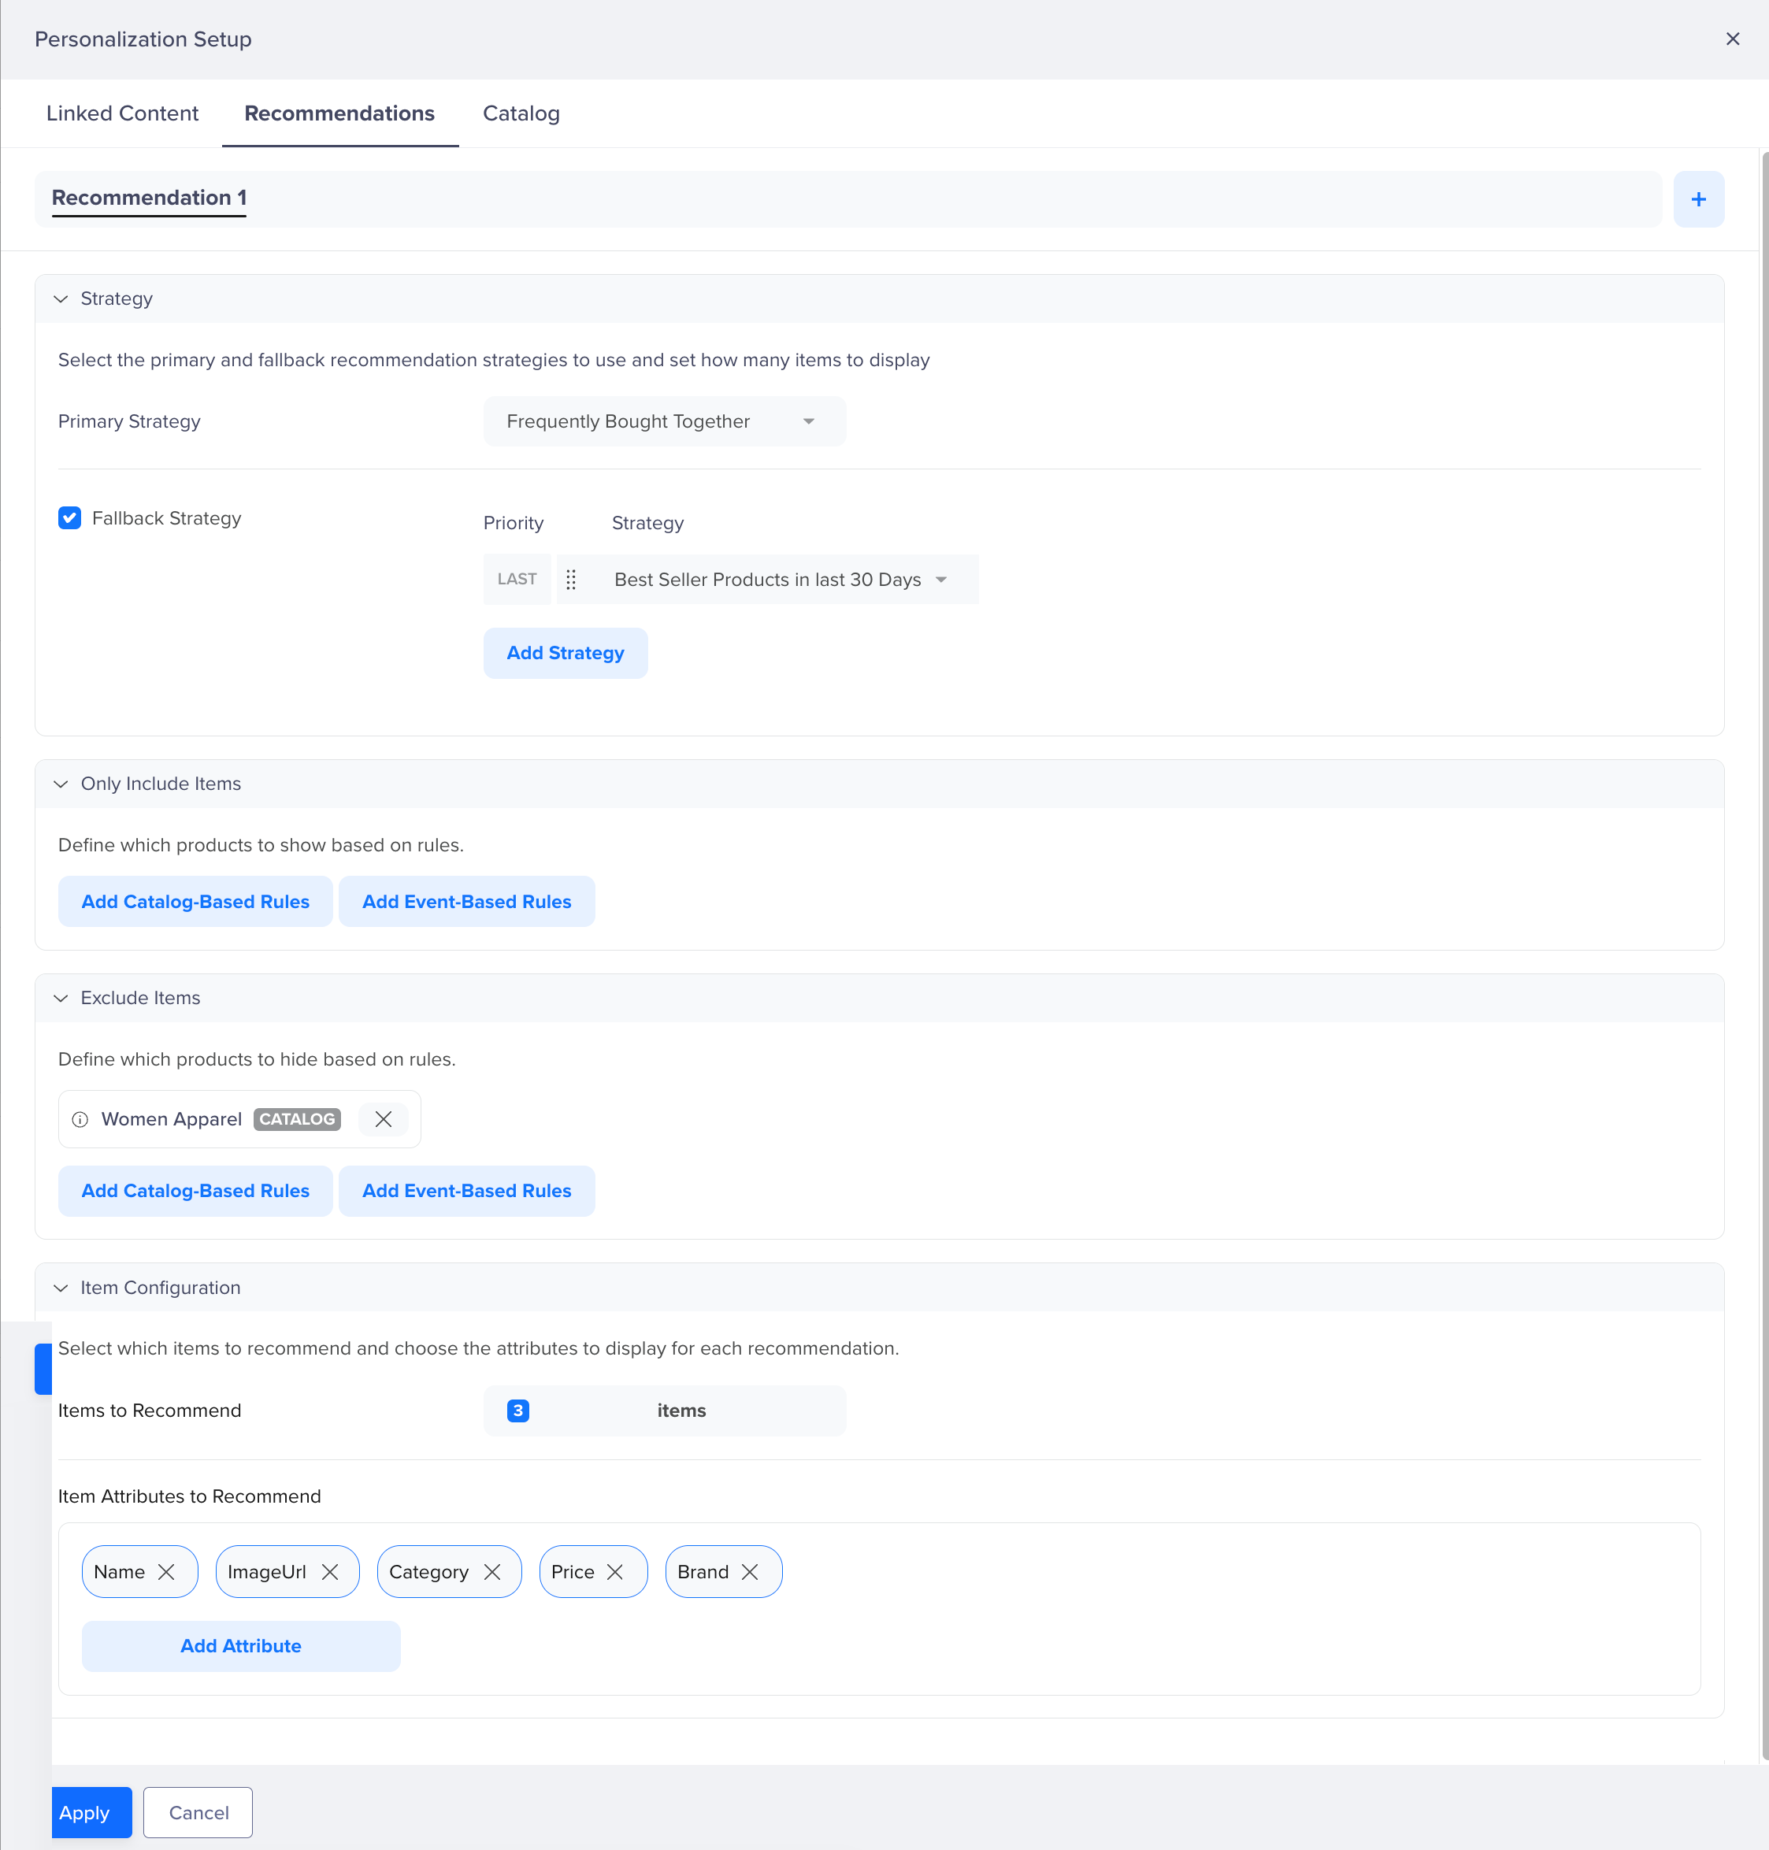Click the Brand attribute chip label
Screen dimensions: 1769x1850
pos(703,1572)
